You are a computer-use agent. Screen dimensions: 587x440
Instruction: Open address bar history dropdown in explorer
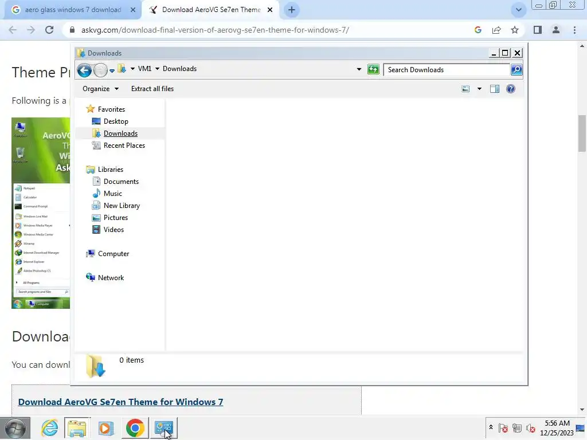(359, 69)
